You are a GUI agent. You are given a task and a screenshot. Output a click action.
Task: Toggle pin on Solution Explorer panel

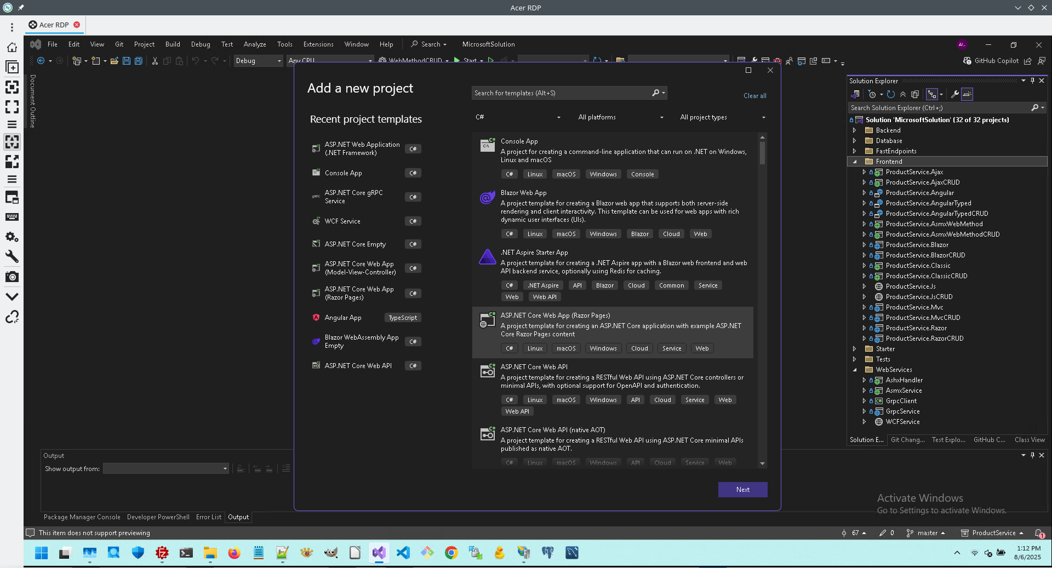tap(1032, 81)
